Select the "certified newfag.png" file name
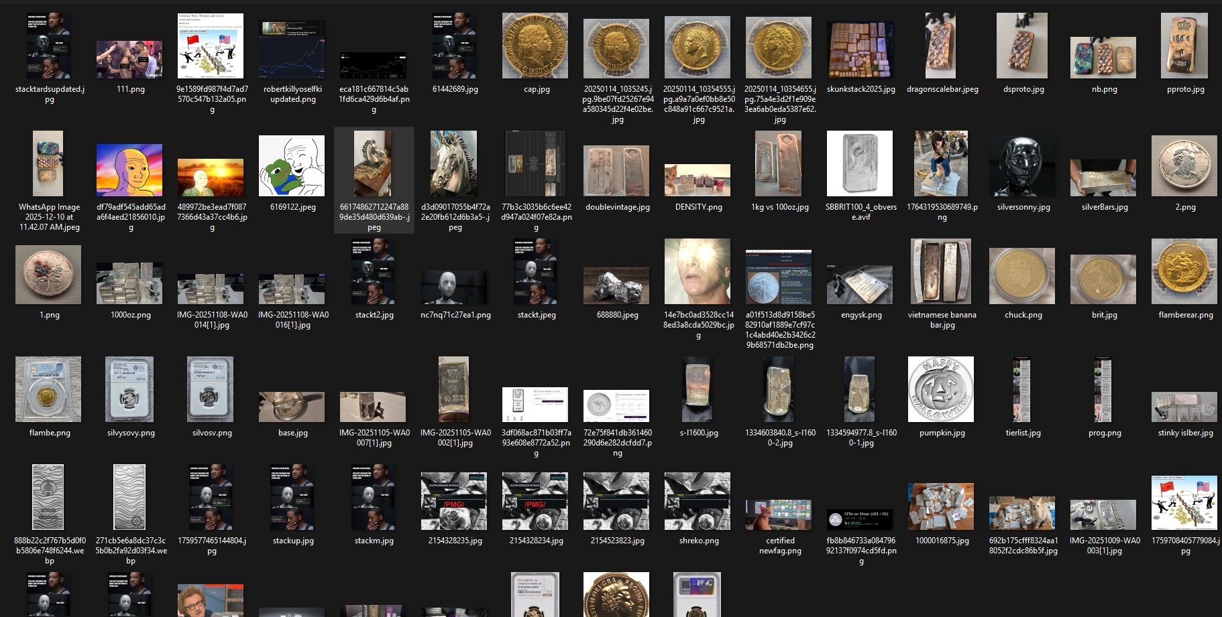1222x617 pixels. pos(780,546)
